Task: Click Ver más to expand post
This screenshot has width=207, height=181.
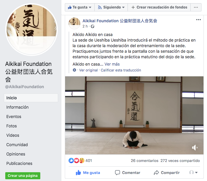Action: tap(112, 64)
